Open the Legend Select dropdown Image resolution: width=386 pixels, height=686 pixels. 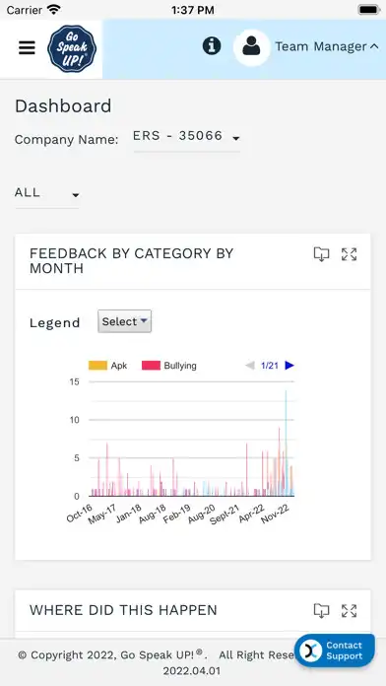tap(125, 321)
